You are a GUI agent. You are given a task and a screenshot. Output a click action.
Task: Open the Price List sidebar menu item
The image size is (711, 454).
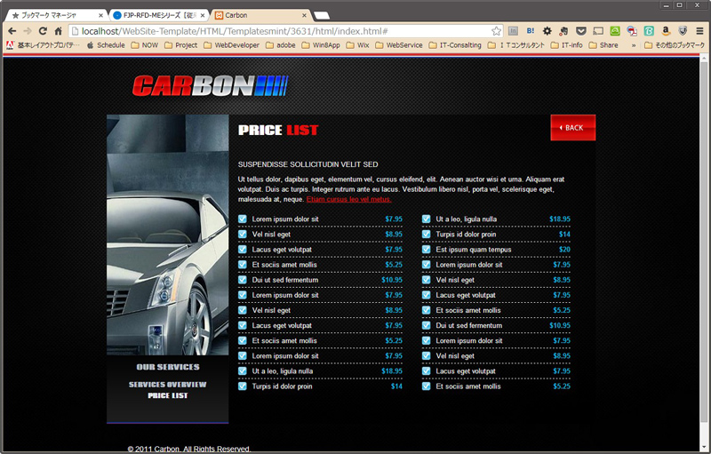coord(168,395)
